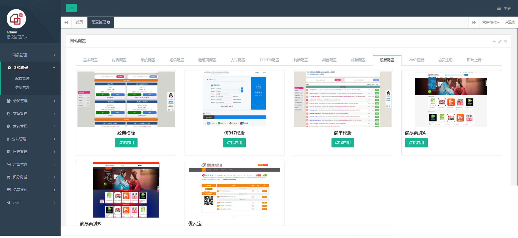Click the 广告管理 image icon
The image size is (518, 238).
point(9,164)
